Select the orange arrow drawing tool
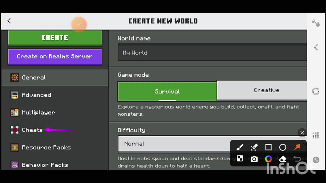 coord(297,147)
